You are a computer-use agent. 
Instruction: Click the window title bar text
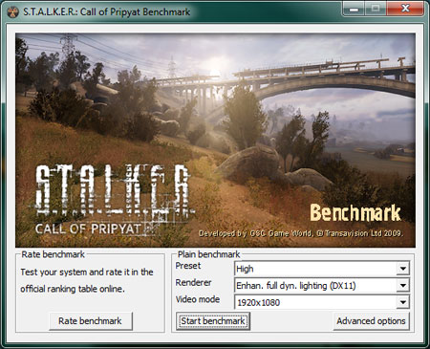(x=107, y=12)
